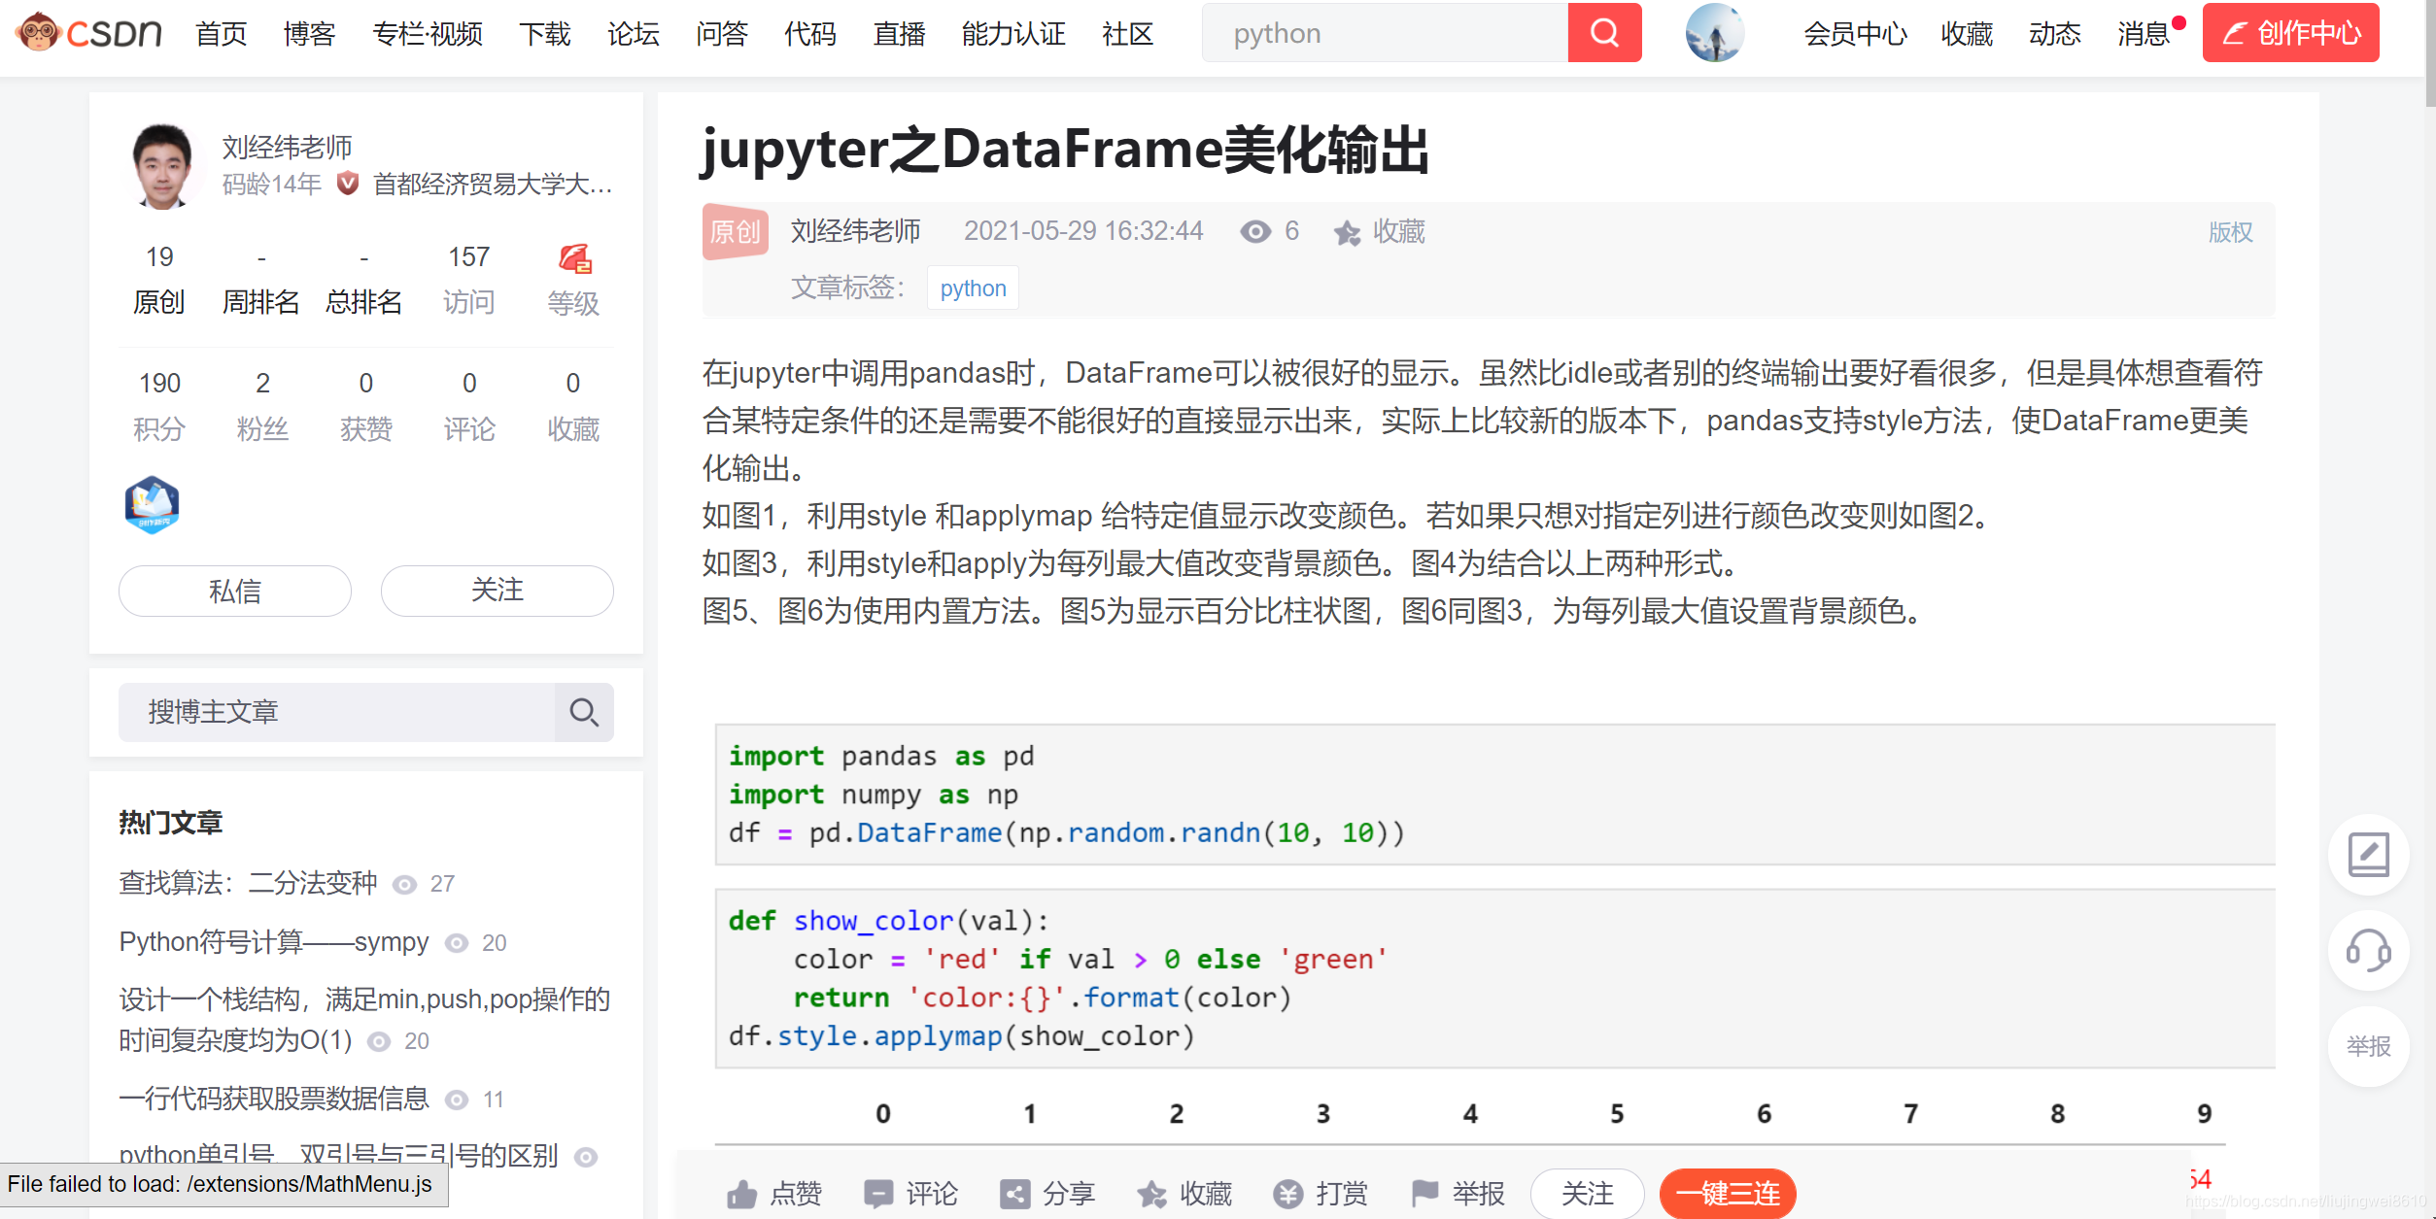Click the floating write/edit pencil icon
The height and width of the screenshot is (1219, 2436).
pyautogui.click(x=2368, y=855)
